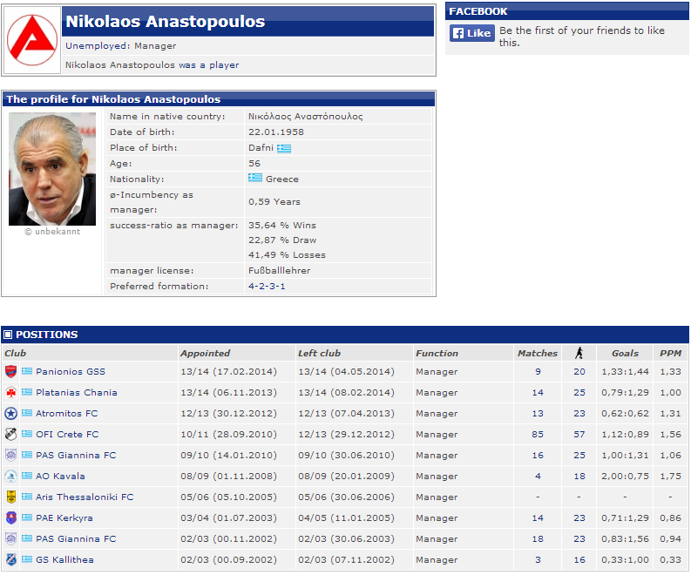
Task: Click the 18 matches link in 02/03 Giannina row
Action: [538, 539]
